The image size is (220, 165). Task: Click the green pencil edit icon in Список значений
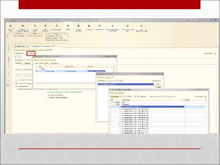(111, 81)
